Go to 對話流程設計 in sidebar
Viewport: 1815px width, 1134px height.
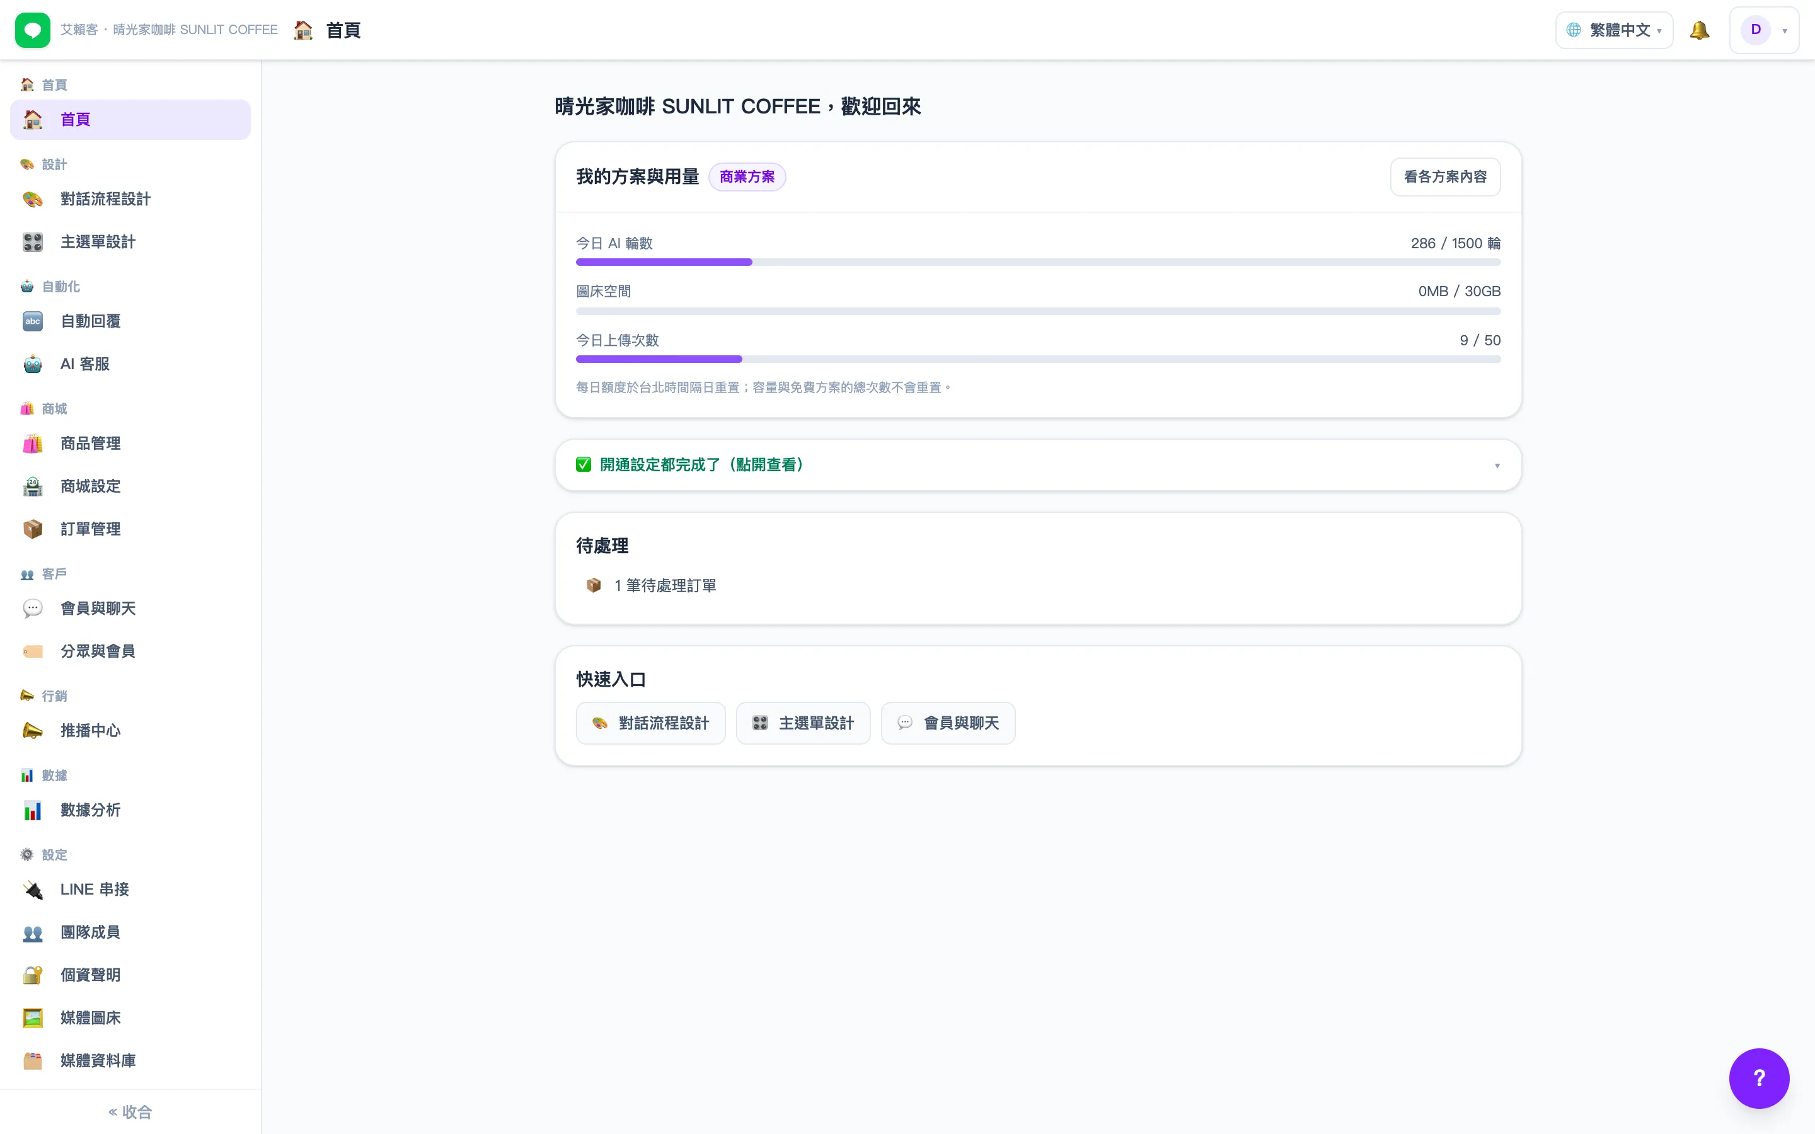click(x=130, y=198)
